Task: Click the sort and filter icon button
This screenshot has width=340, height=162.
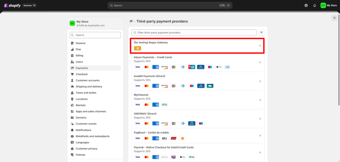Action: tap(262, 32)
